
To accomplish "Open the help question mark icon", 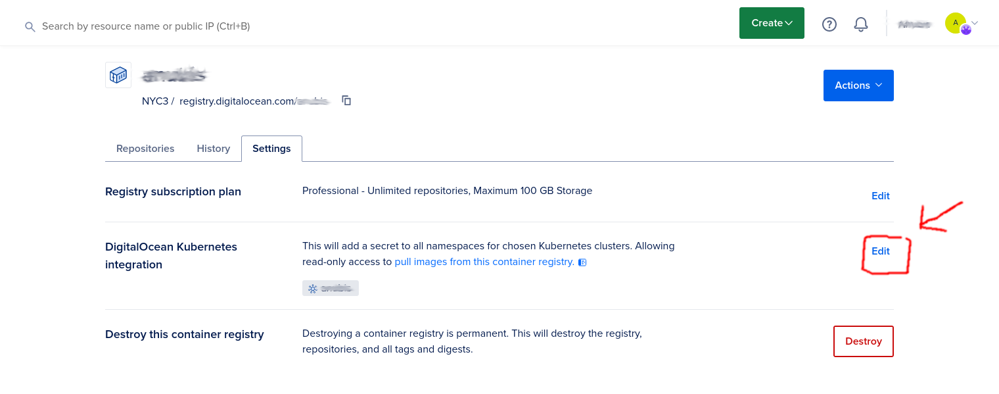I will [x=829, y=24].
